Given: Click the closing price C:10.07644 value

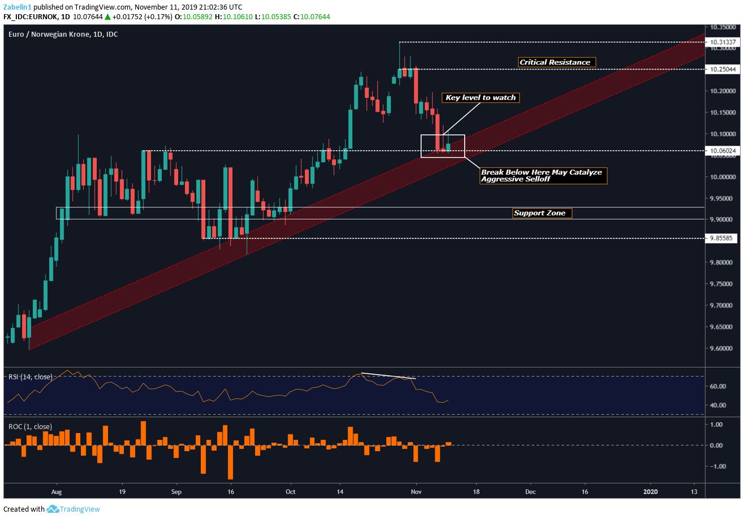Looking at the screenshot, I should (x=312, y=17).
